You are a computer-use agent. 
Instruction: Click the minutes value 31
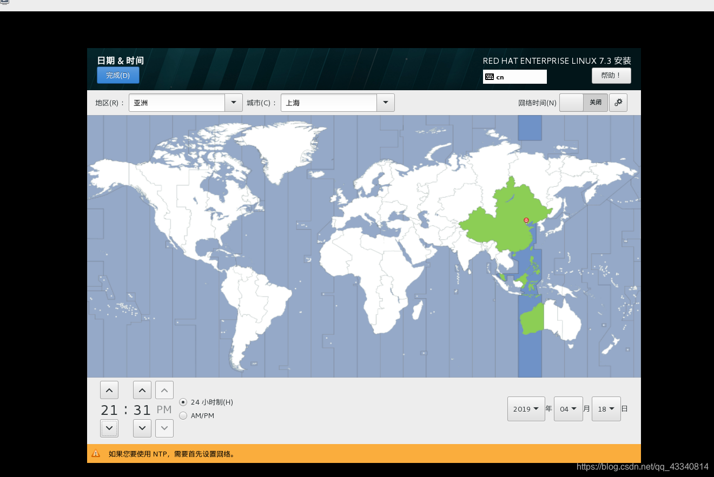coord(142,410)
